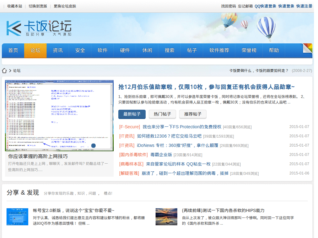Open the 卡饭要做什么 announcement link

pyautogui.click(x=259, y=71)
